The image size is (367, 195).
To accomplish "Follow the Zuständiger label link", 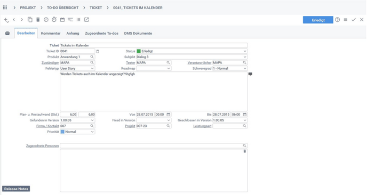I will tap(50, 63).
